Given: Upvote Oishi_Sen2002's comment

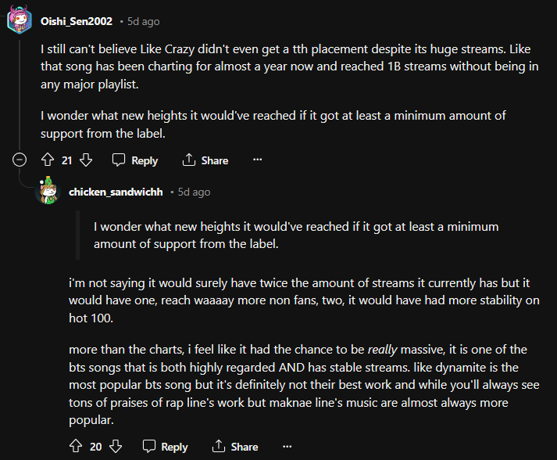Looking at the screenshot, I should point(47,160).
